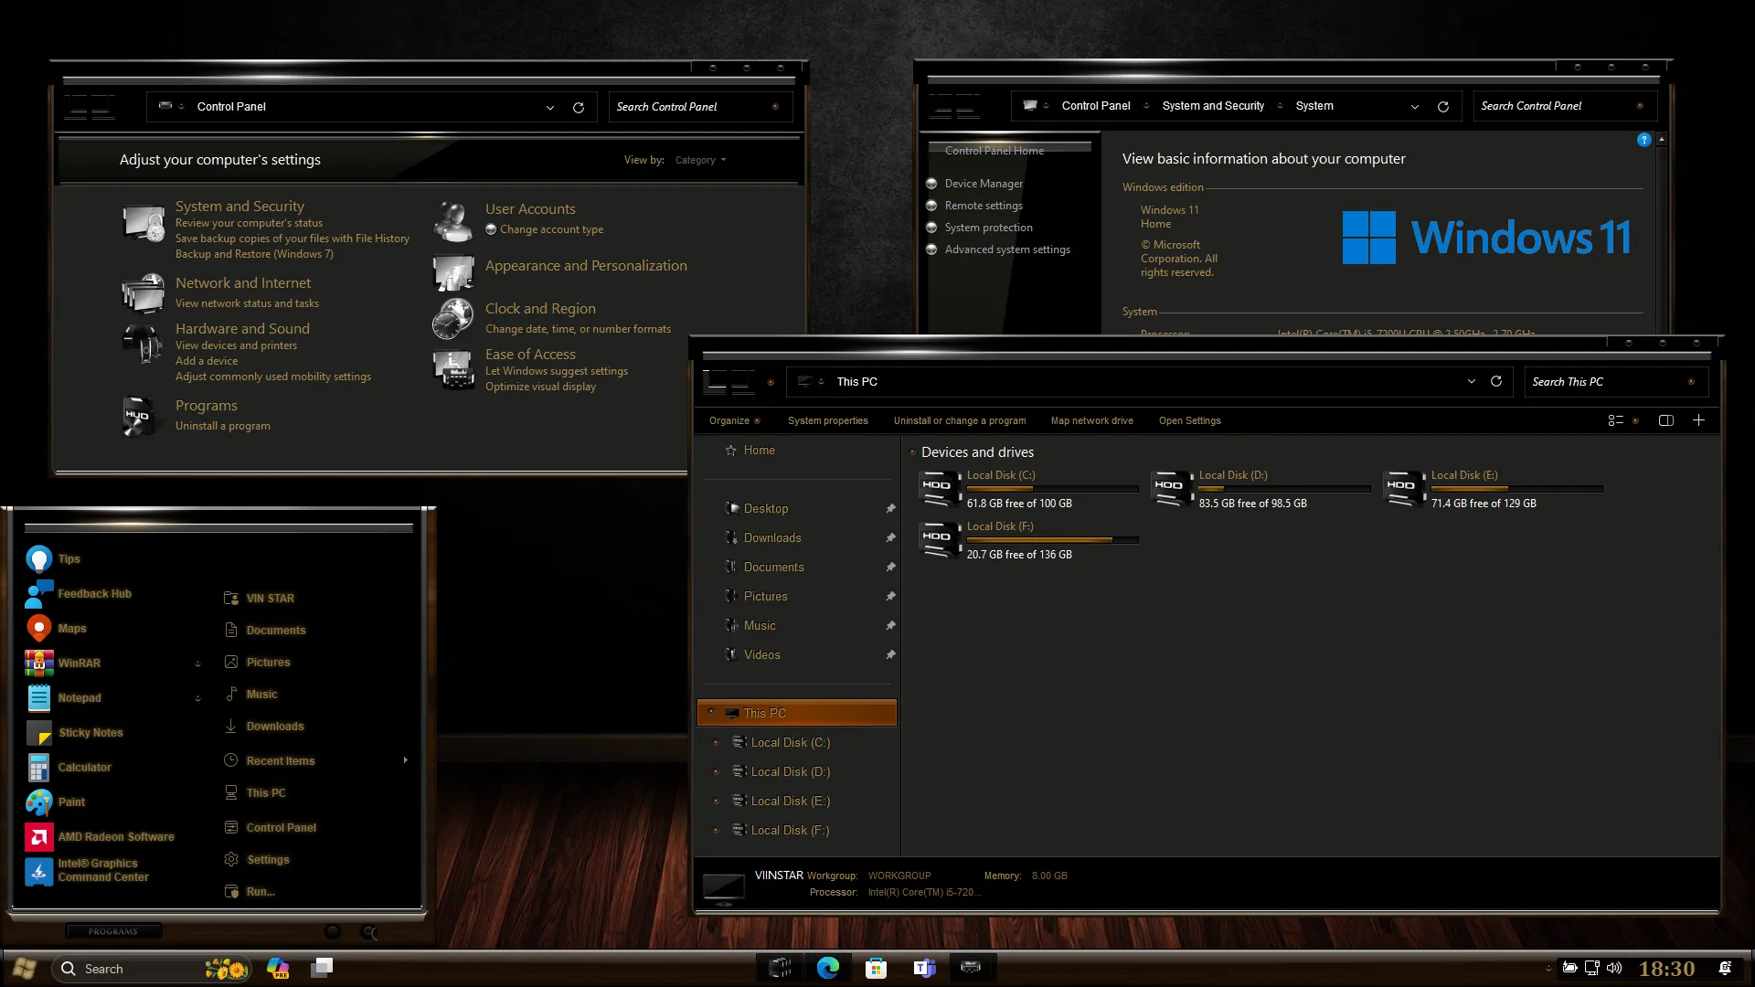Unpin Downloads from Quick access
This screenshot has height=987, width=1755.
(x=890, y=537)
